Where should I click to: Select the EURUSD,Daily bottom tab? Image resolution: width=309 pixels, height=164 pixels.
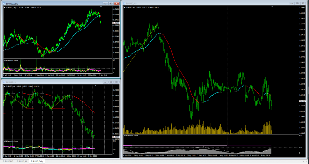36,161
